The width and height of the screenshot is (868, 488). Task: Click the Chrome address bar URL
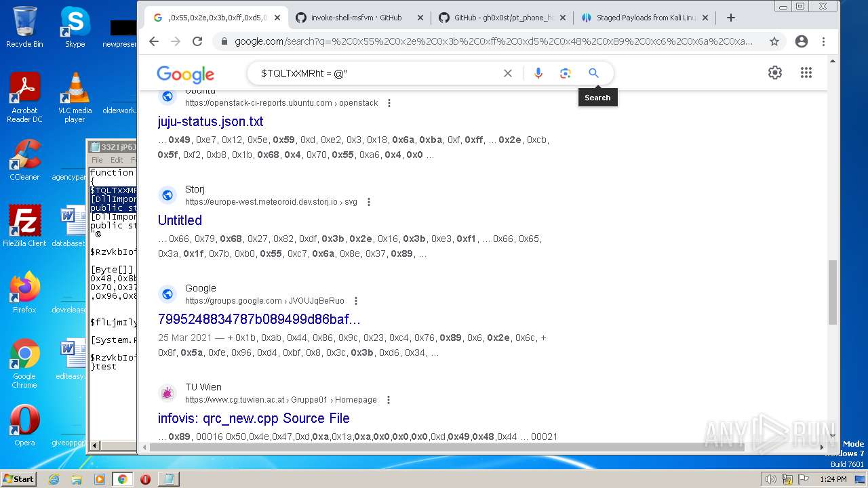tap(494, 41)
